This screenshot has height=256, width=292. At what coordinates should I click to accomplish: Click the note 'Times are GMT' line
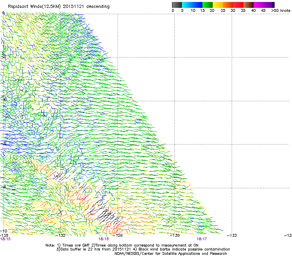pyautogui.click(x=122, y=245)
